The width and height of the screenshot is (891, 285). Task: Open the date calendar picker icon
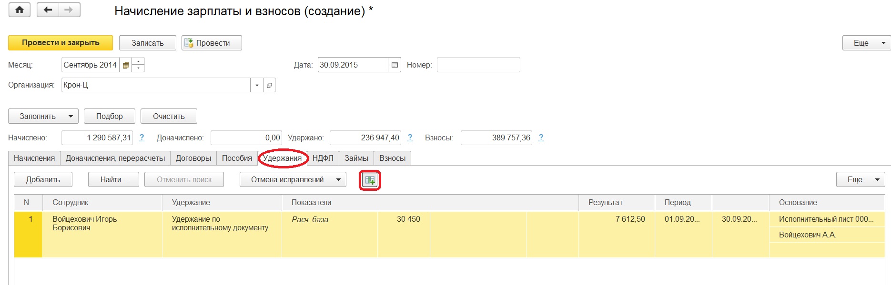(395, 65)
